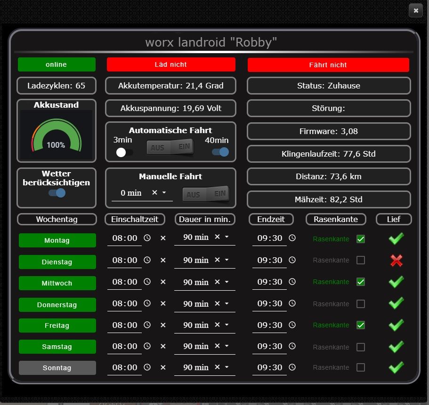Viewport: 429px width, 405px height.
Task: Edit the Sonntag 09:30 end time field
Action: [x=270, y=367]
